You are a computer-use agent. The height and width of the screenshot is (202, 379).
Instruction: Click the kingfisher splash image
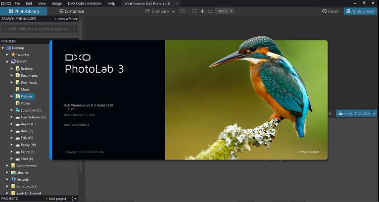coord(246,99)
